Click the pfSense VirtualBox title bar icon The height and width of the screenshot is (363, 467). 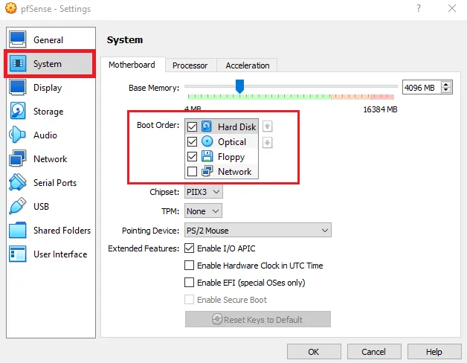click(x=11, y=8)
